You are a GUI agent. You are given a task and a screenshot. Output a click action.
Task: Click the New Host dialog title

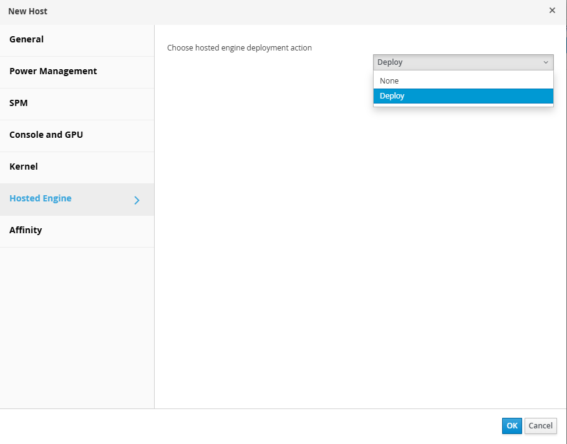coord(28,11)
